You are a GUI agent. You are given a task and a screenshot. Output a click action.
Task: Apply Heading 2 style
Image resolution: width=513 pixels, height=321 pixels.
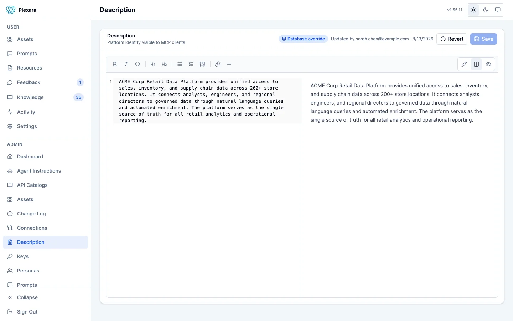(x=164, y=64)
